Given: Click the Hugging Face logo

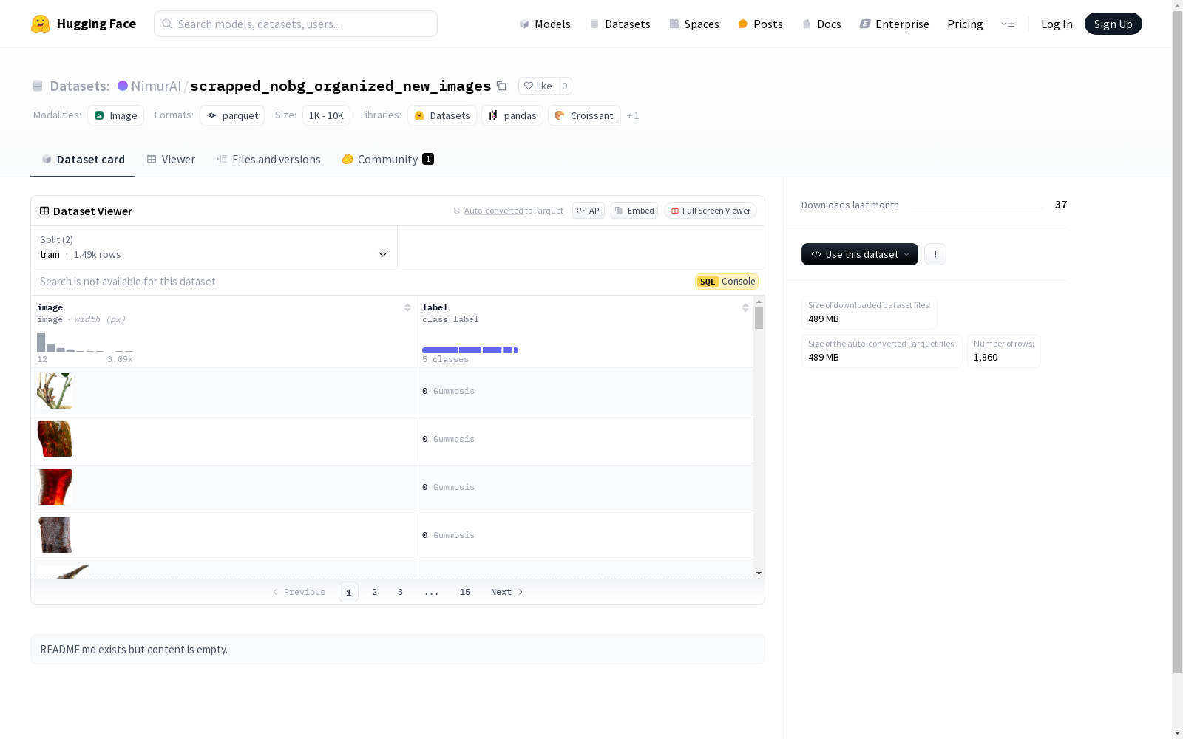Looking at the screenshot, I should pyautogui.click(x=83, y=24).
